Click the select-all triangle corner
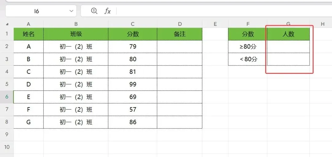332x157 pixels. tap(7, 24)
